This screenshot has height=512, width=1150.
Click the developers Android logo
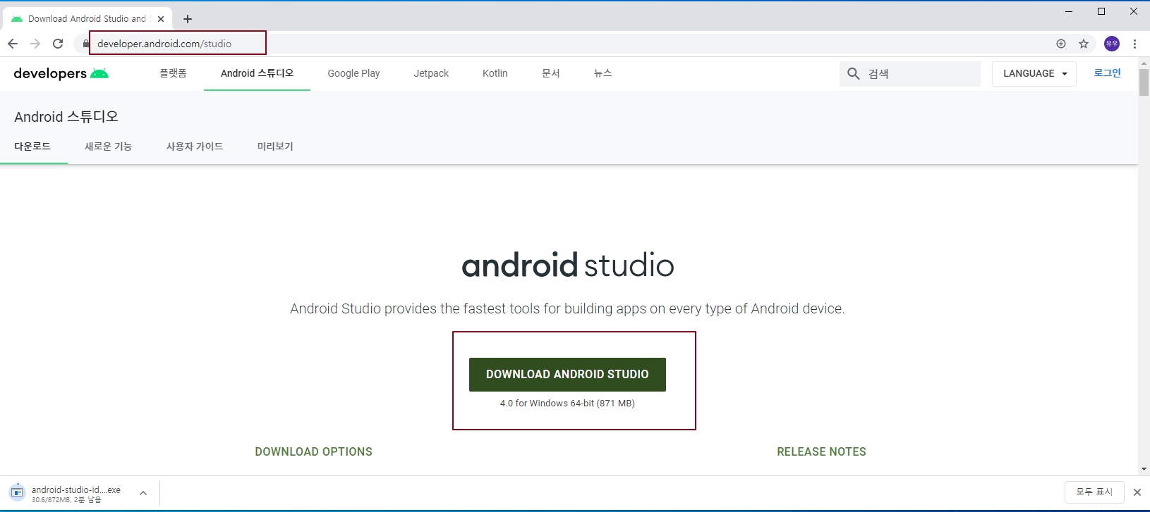[x=61, y=73]
